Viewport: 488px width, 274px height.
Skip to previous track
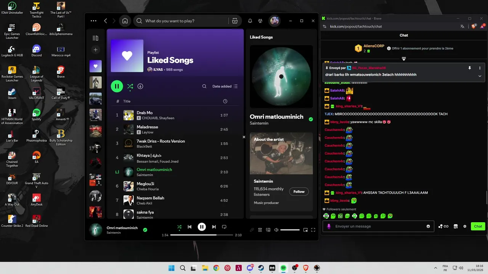point(189,227)
